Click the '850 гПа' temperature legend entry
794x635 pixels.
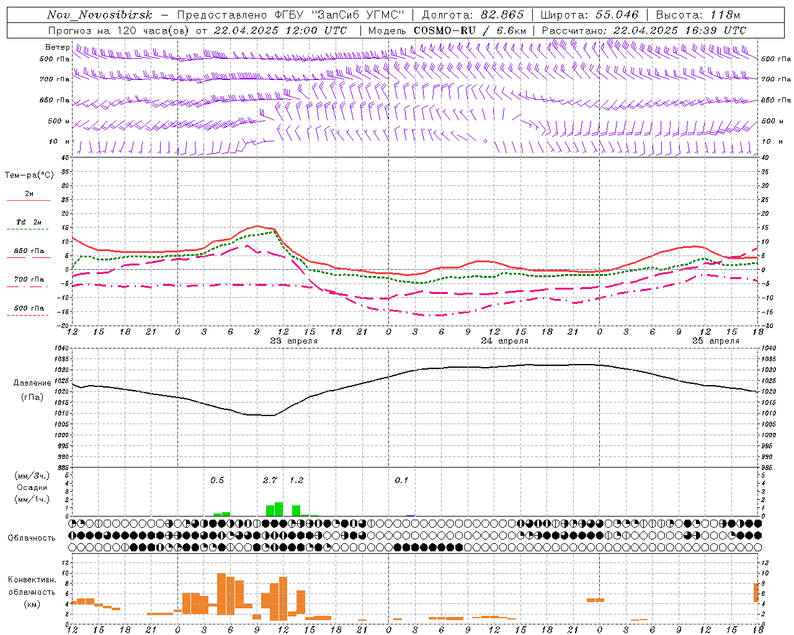point(29,251)
